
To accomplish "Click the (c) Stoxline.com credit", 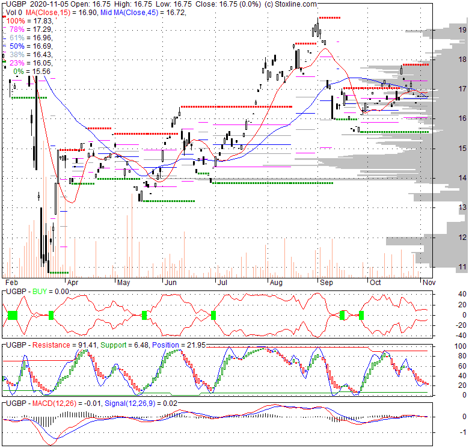I will click(290, 4).
